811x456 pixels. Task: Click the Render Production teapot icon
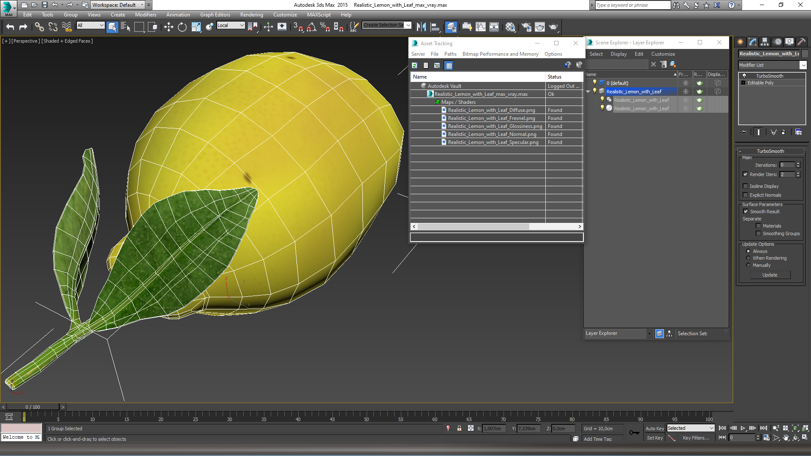(553, 27)
